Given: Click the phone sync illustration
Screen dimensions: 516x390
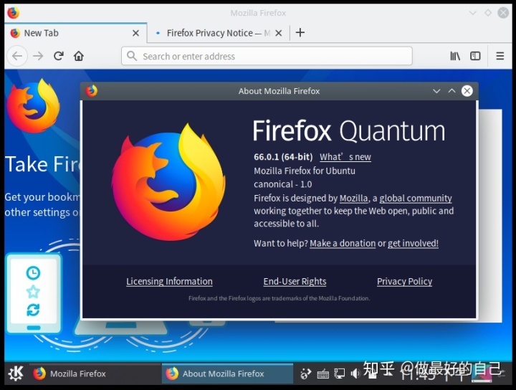Looking at the screenshot, I should point(34,293).
